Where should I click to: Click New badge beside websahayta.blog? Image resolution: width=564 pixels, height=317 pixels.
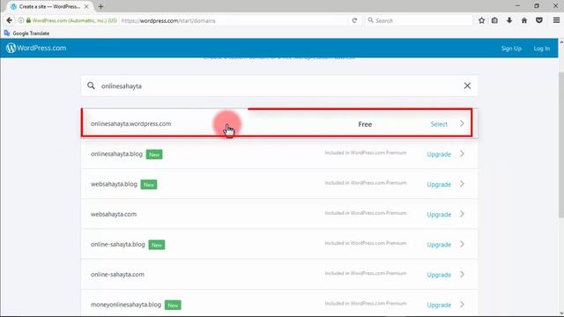[x=149, y=185]
